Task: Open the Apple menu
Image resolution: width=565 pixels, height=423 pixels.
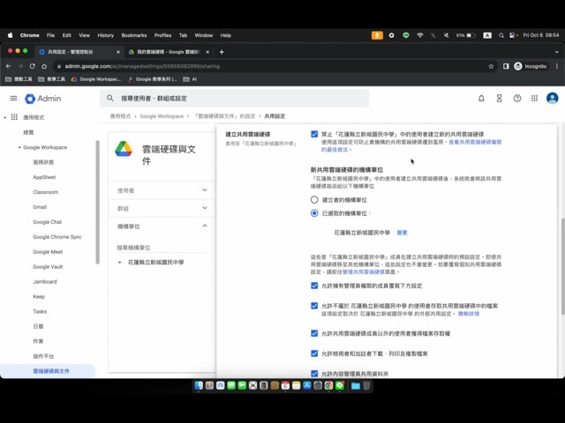Action: click(x=10, y=35)
